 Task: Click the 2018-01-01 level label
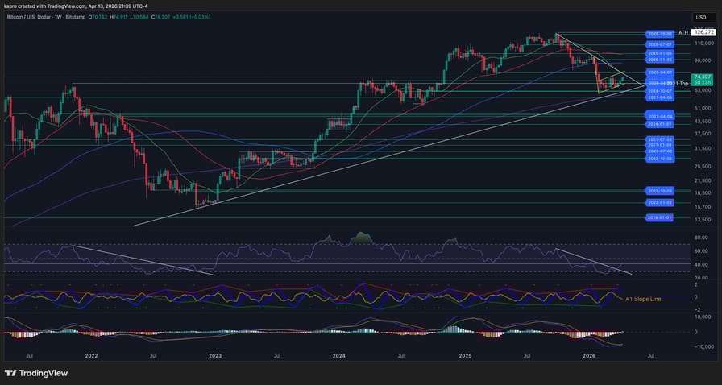tap(659, 217)
